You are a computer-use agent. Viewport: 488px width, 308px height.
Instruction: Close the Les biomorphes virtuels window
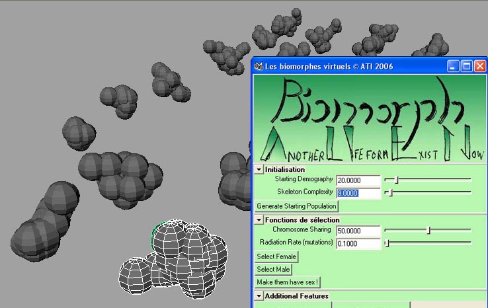coord(479,66)
